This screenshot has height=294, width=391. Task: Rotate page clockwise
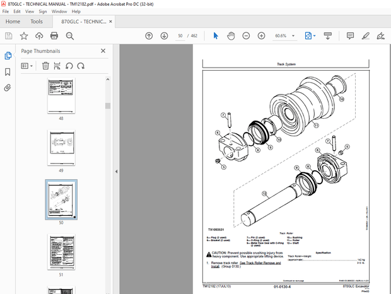tap(81, 66)
